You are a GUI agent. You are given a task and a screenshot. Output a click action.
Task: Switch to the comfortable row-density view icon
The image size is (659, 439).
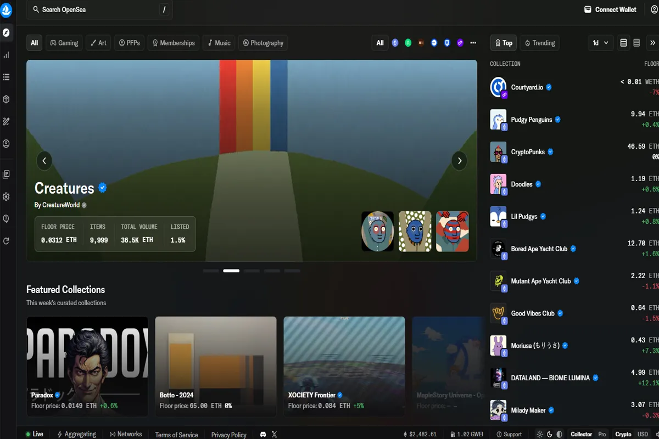623,43
